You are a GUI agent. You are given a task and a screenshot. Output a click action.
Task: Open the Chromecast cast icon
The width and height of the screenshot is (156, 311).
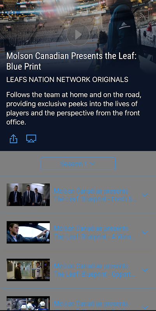[144, 14]
